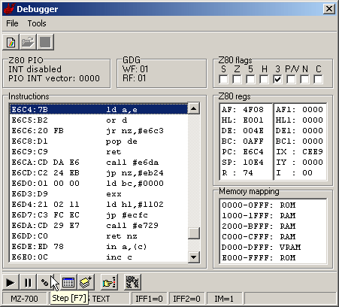Click the instructions list scroll down arrow
The height and width of the screenshot is (307, 339).
pos(194,257)
